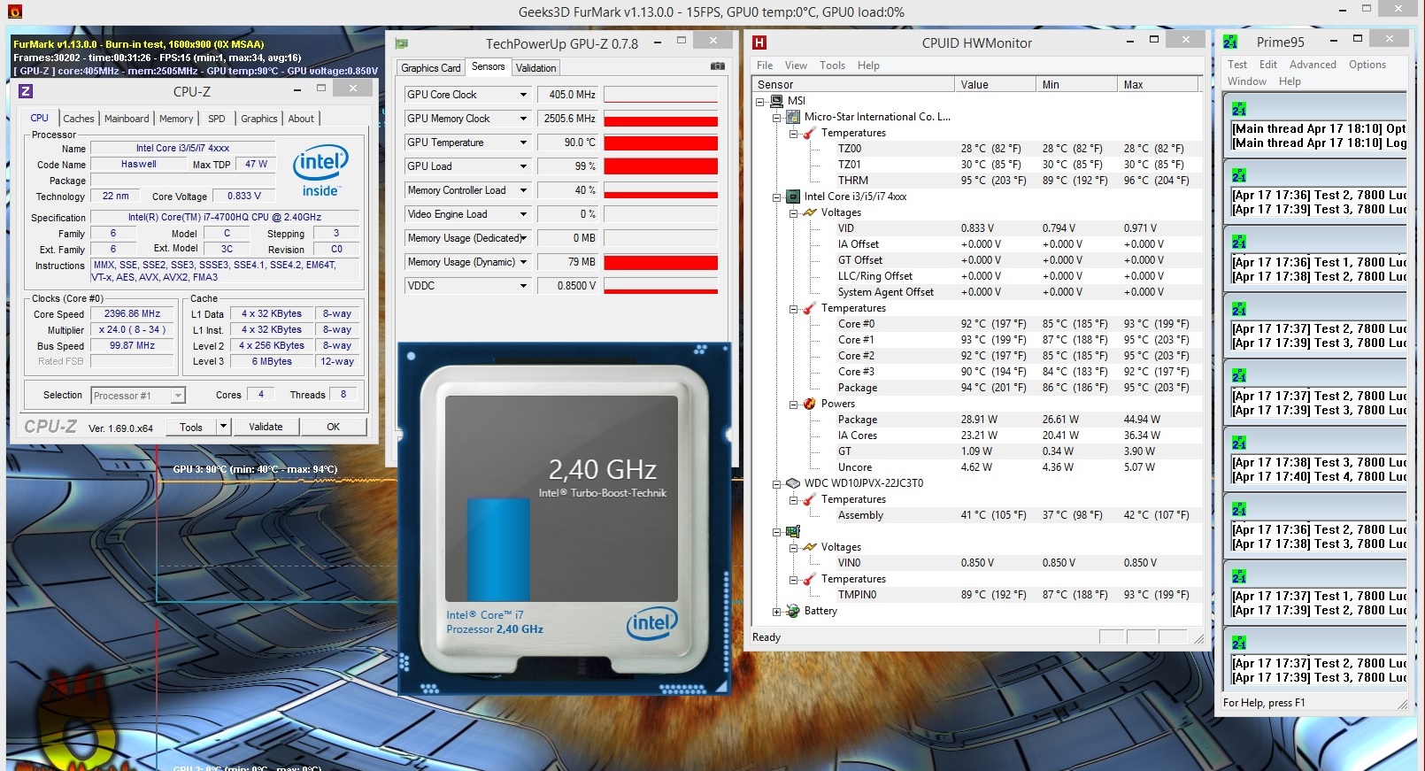Screen dimensions: 1425x771
Task: Click the Max column header in HWMonitor
Action: [x=1158, y=85]
